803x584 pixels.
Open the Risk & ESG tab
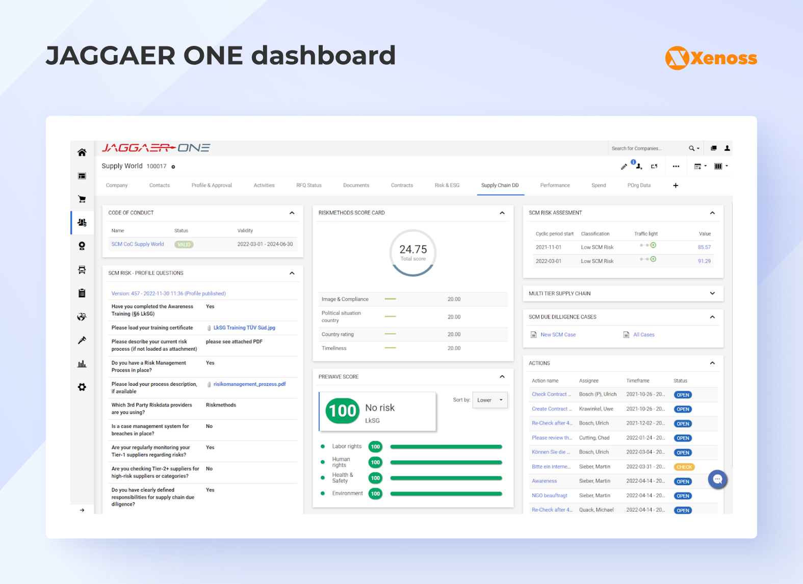[447, 185]
